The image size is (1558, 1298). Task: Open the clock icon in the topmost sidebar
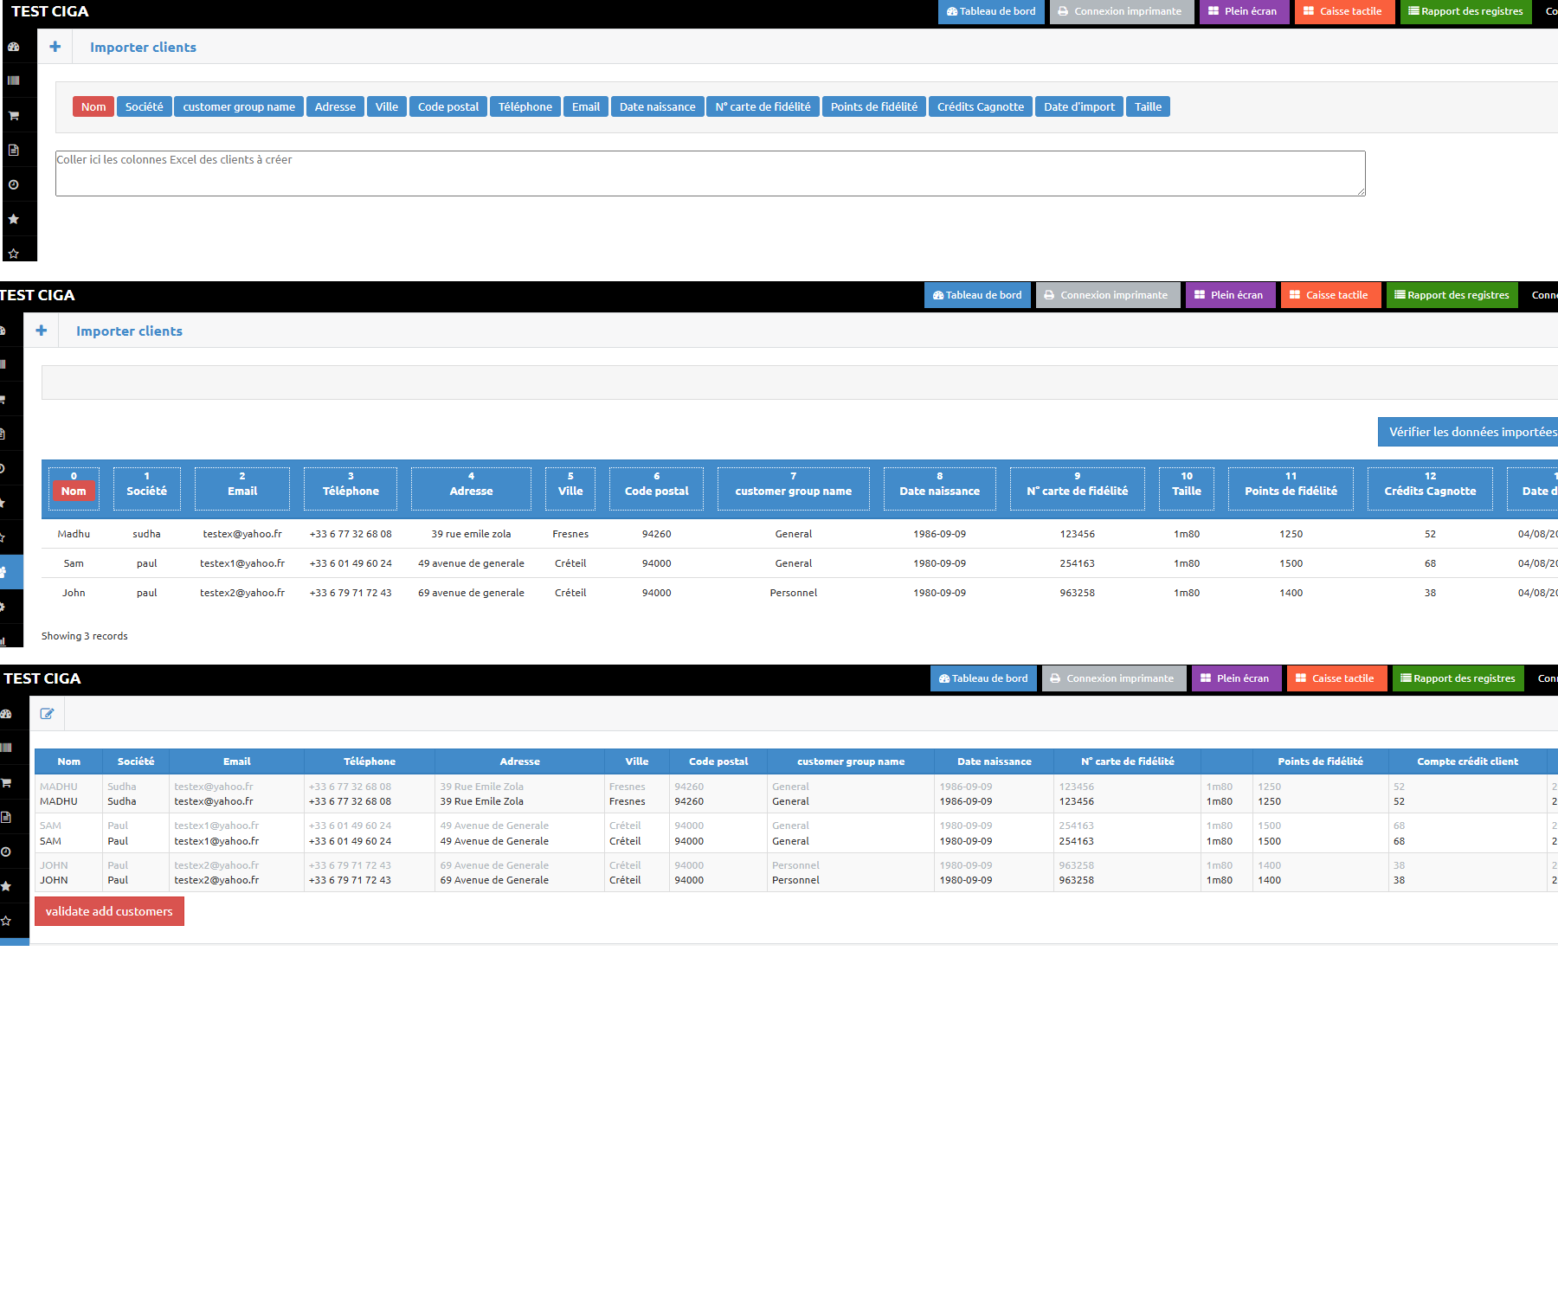click(x=14, y=184)
